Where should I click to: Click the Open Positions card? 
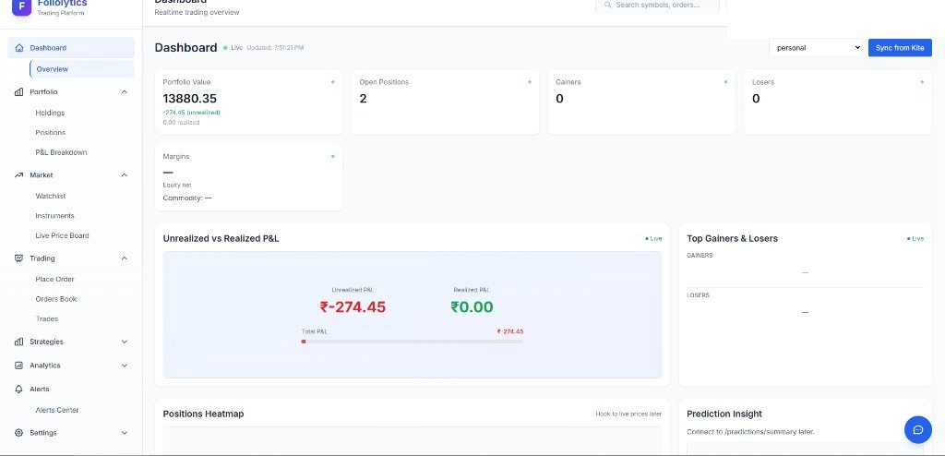coord(445,102)
